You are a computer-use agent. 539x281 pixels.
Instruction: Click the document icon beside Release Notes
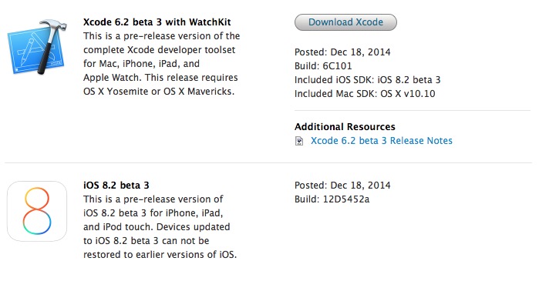point(299,141)
